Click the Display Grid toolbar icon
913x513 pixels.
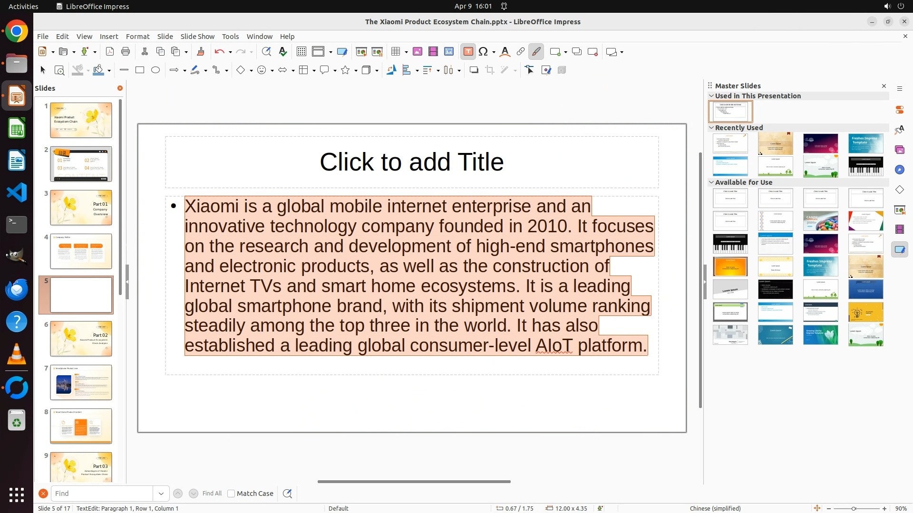pyautogui.click(x=301, y=52)
